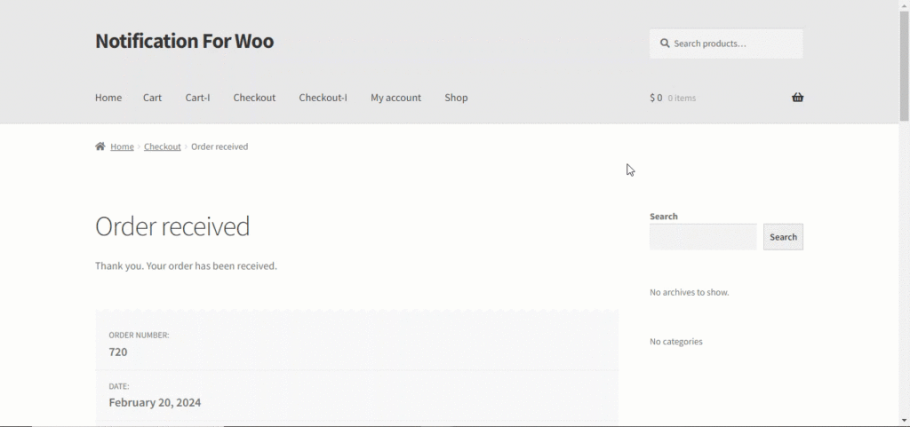Go to the Shop page
Screen dimensions: 910x427
coord(456,98)
